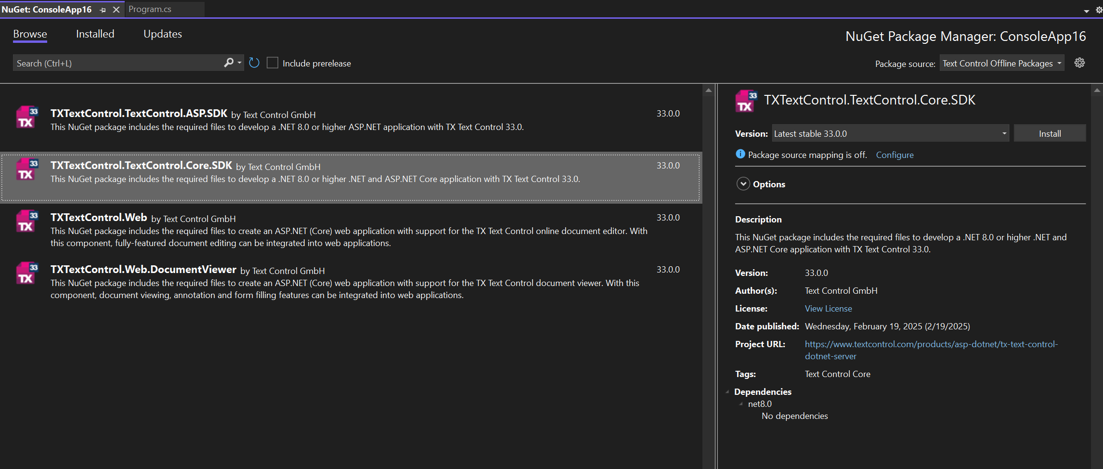Close the NuGet: ConsoleApp16 tab

pyautogui.click(x=116, y=10)
